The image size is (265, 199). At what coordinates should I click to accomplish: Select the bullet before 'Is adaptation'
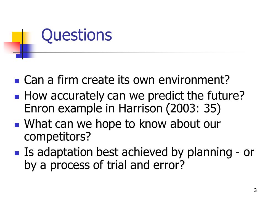pos(17,153)
